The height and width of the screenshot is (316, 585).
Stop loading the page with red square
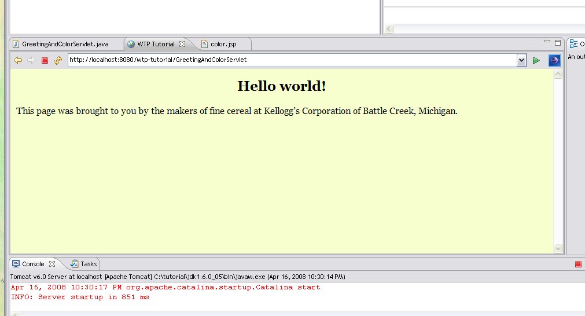pyautogui.click(x=45, y=60)
